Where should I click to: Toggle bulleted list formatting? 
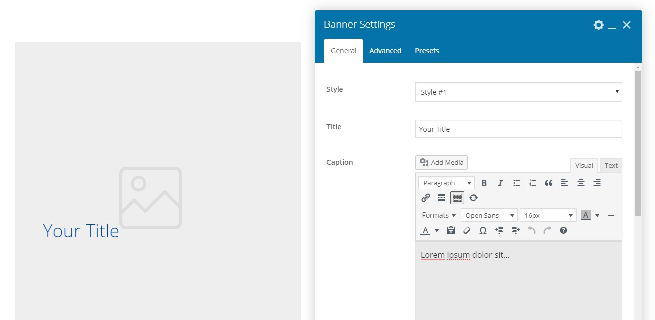click(516, 183)
